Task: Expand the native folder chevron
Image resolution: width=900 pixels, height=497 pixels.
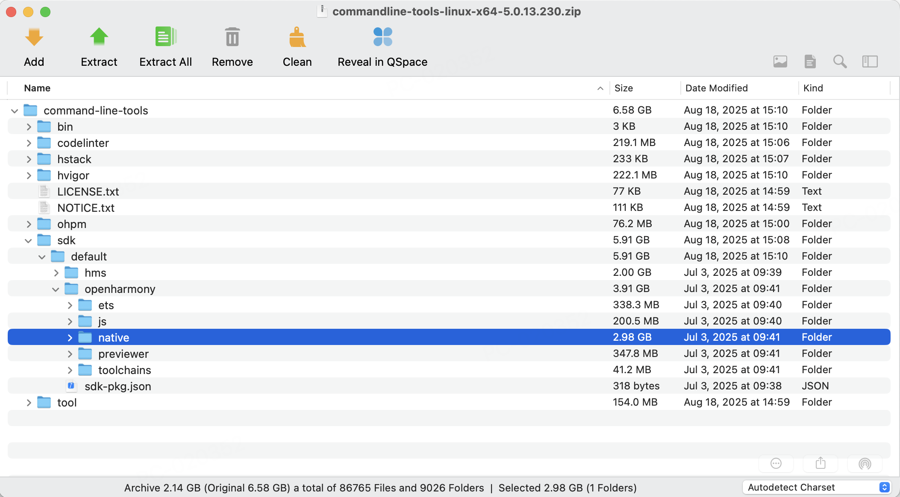Action: coord(70,338)
